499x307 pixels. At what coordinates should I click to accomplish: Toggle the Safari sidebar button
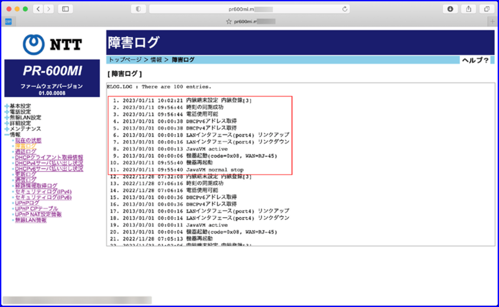(x=65, y=9)
